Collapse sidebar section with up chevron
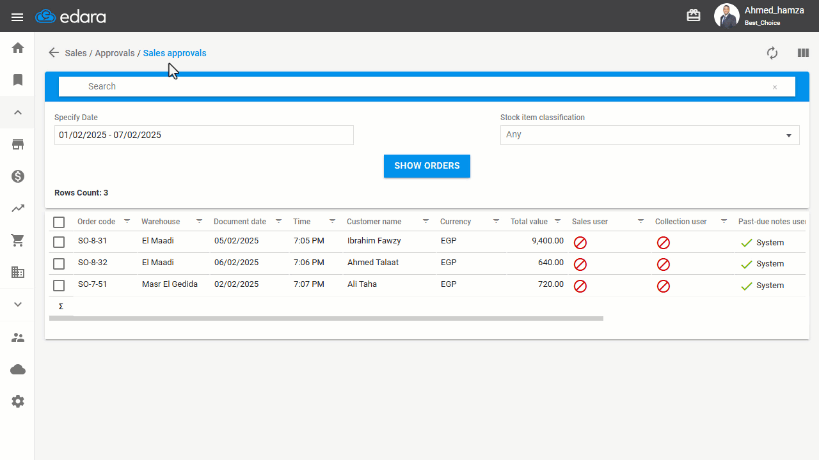The height and width of the screenshot is (460, 819). (x=18, y=112)
